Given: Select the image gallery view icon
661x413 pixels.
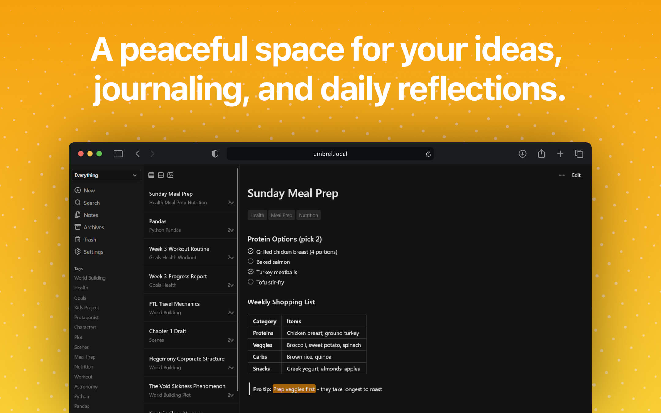Looking at the screenshot, I should click(170, 175).
